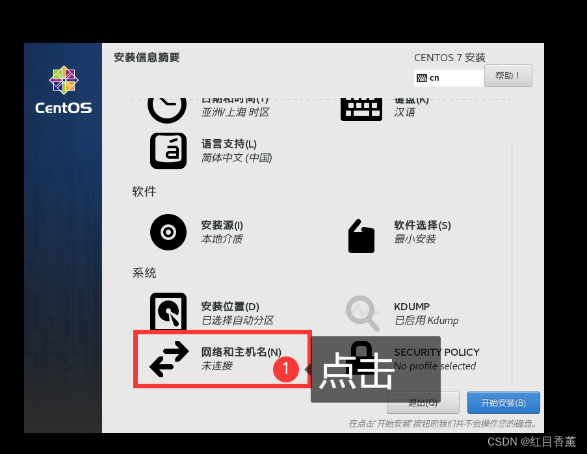Click the disk warning note at bottom
This screenshot has width=587, height=454.
[x=443, y=423]
